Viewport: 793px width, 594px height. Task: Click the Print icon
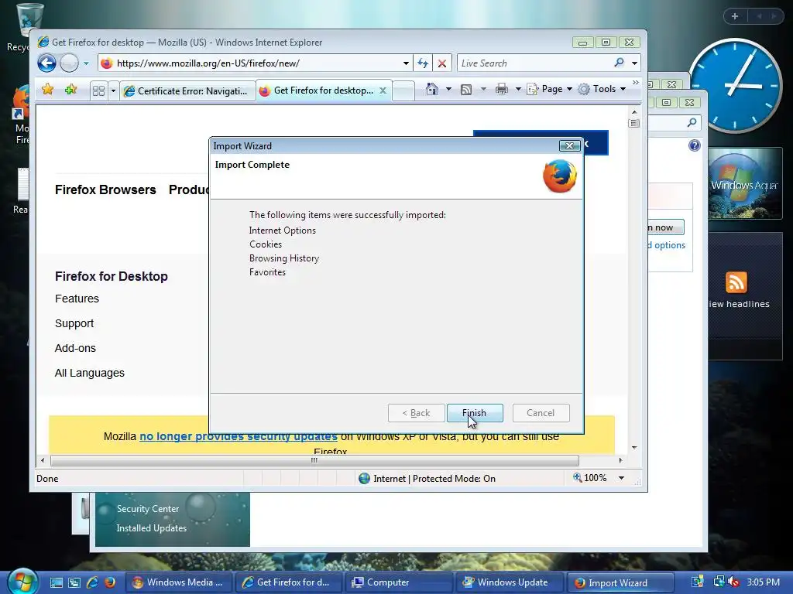[502, 90]
